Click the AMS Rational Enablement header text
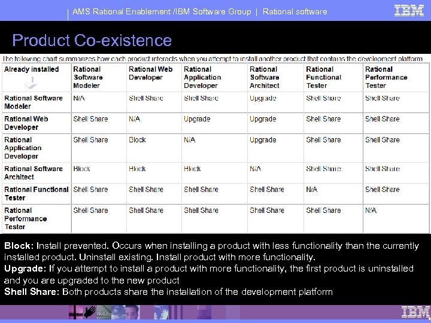The width and height of the screenshot is (431, 323). tap(162, 11)
